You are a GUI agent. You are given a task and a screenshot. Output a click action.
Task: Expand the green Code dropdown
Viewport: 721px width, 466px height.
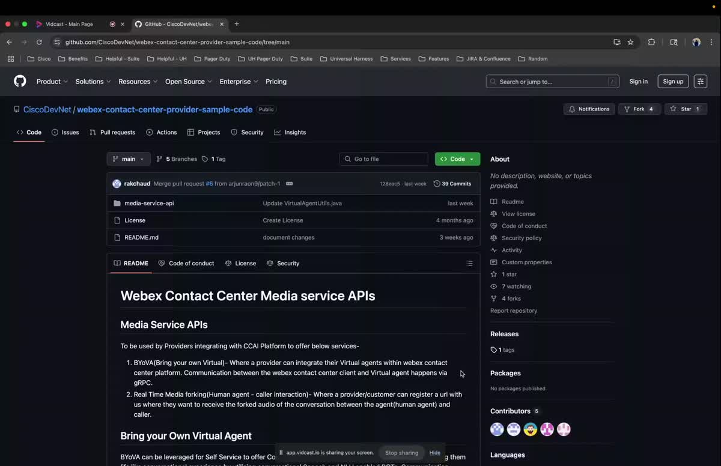pyautogui.click(x=457, y=159)
